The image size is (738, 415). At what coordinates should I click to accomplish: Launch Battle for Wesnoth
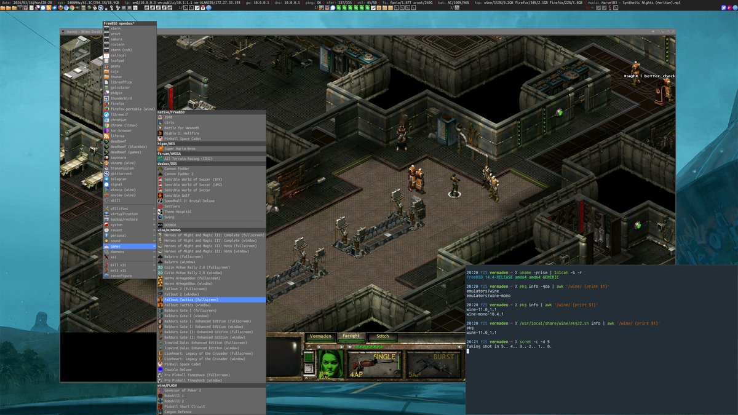pos(212,128)
